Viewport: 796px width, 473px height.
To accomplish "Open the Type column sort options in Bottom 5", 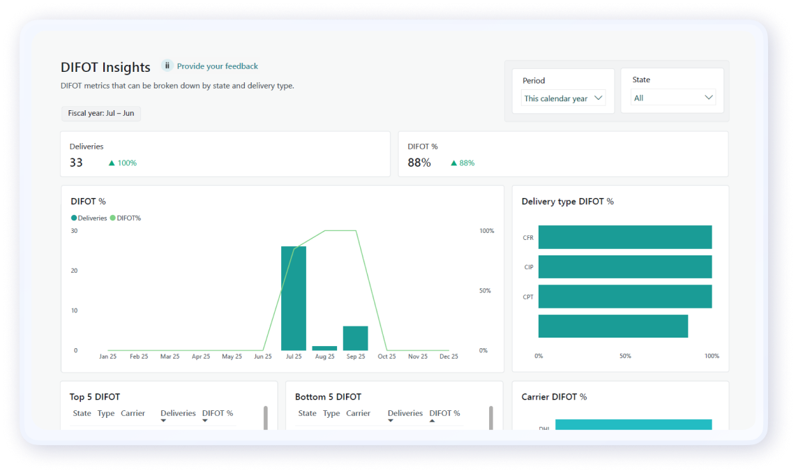I will click(x=331, y=413).
